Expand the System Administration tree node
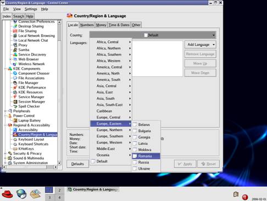Image resolution: width=267 pixels, height=201 pixels. click(x=5, y=163)
